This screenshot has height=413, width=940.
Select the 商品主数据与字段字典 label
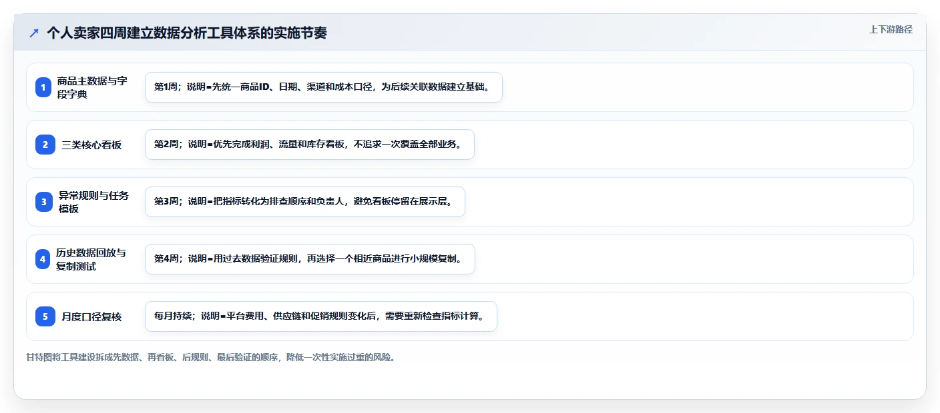(x=92, y=87)
